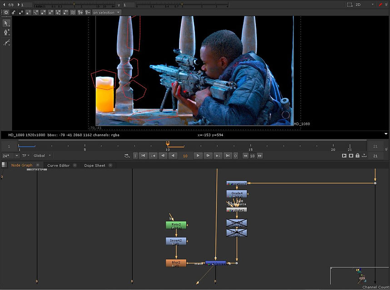Decrease f-stop with left arrow
390x290 pixels.
(x=4, y=5)
